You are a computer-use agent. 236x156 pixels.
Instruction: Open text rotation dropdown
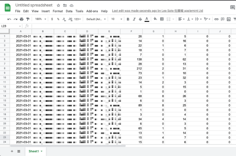tap(207, 19)
